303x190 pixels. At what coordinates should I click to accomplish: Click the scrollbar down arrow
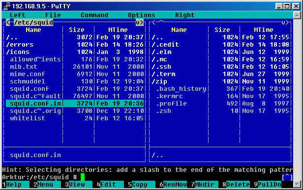pos(297,184)
